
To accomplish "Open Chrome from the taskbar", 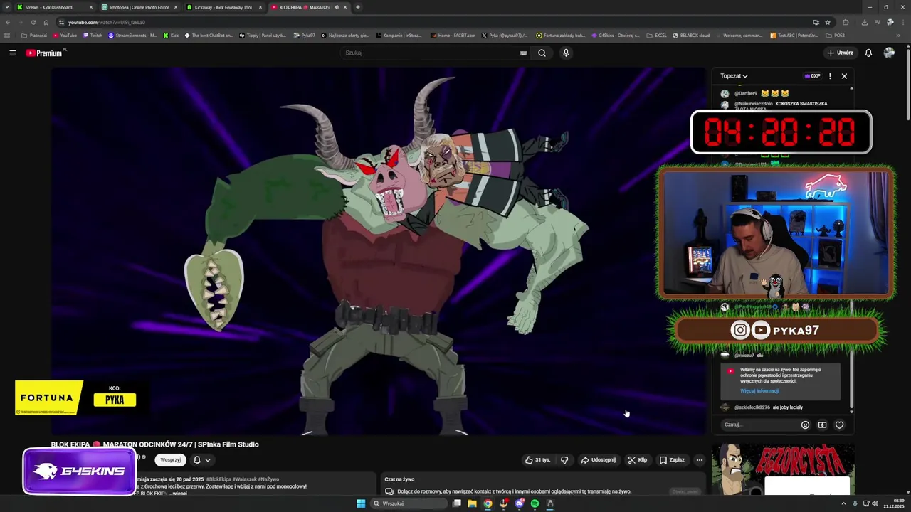I will coord(488,503).
